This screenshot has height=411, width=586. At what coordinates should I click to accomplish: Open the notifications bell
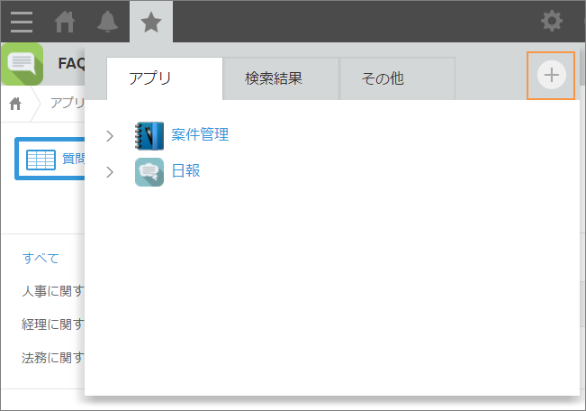pyautogui.click(x=108, y=22)
